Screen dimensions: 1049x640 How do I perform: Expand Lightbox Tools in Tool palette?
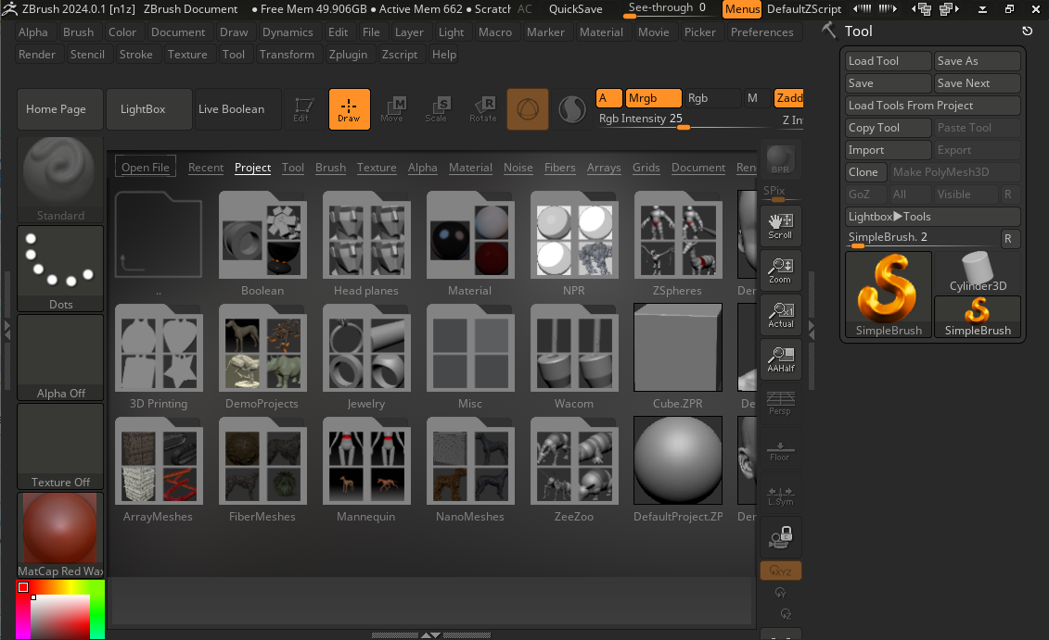(x=932, y=217)
